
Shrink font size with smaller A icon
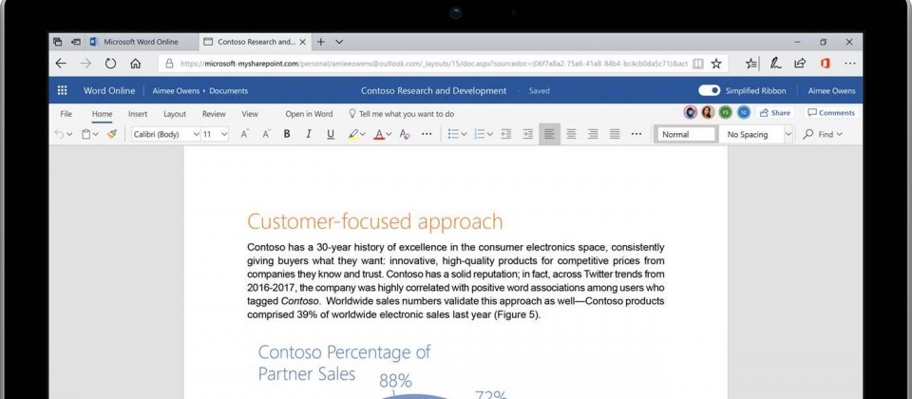(x=266, y=134)
